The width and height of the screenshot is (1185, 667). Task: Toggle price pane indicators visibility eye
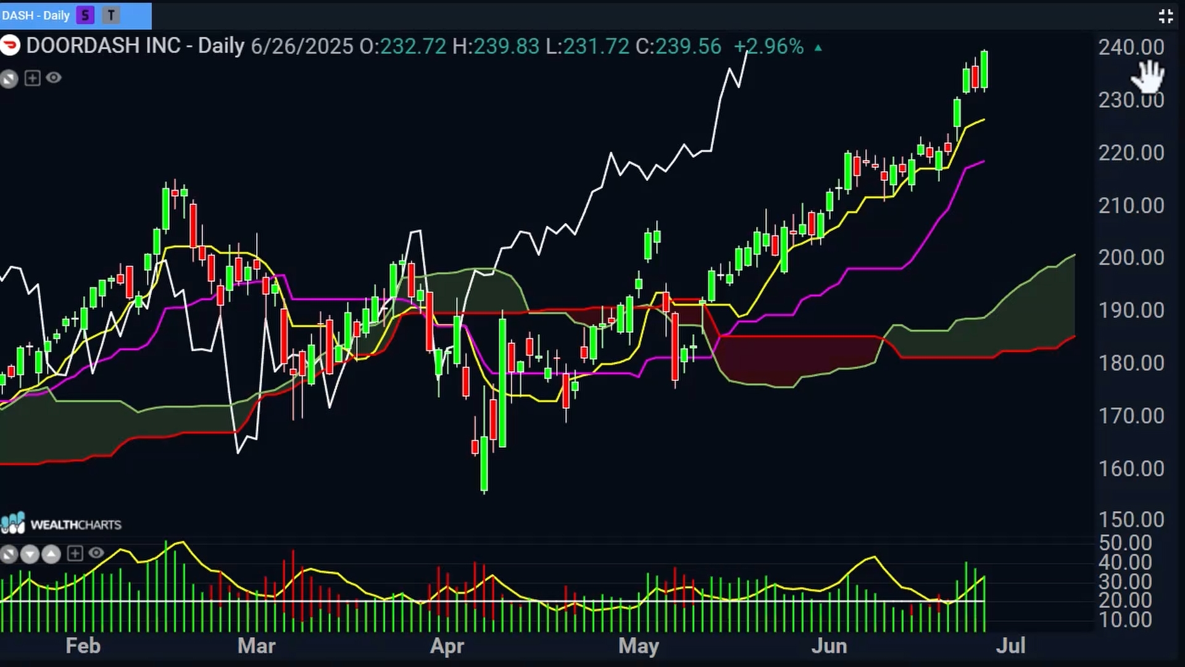click(54, 78)
